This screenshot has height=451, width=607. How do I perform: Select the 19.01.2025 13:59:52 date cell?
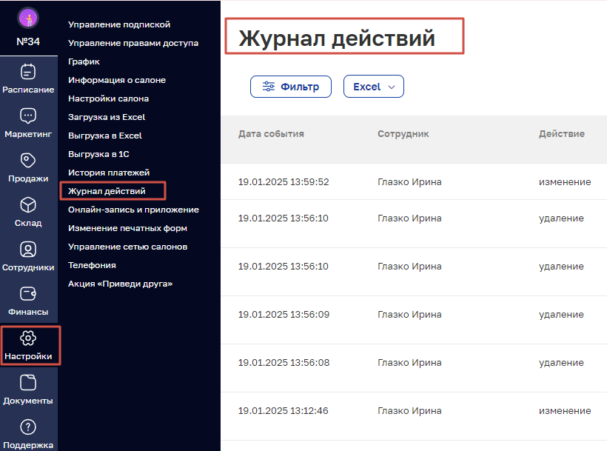284,182
